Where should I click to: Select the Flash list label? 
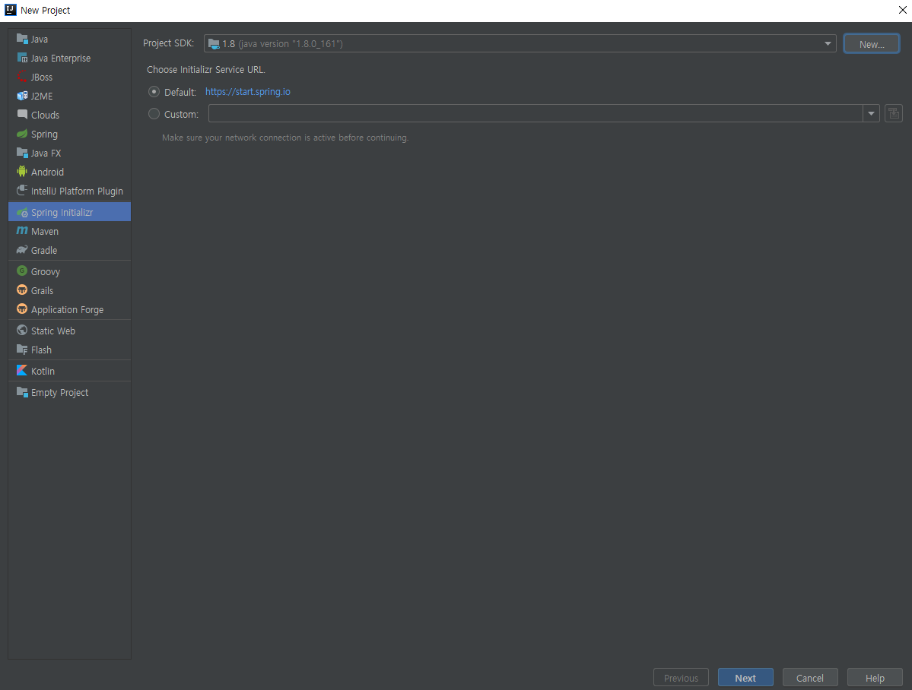click(41, 350)
